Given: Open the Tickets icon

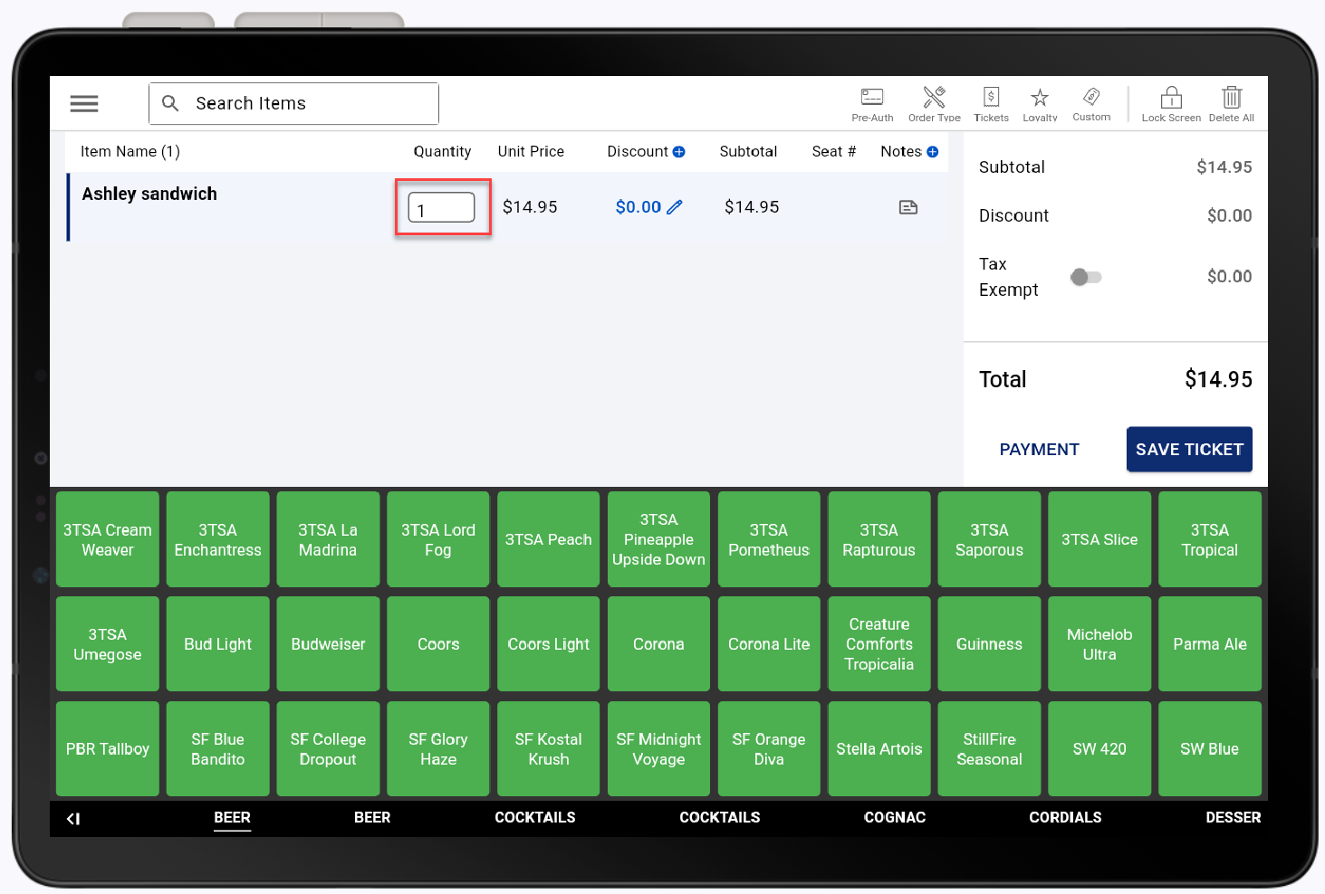Looking at the screenshot, I should point(991,98).
